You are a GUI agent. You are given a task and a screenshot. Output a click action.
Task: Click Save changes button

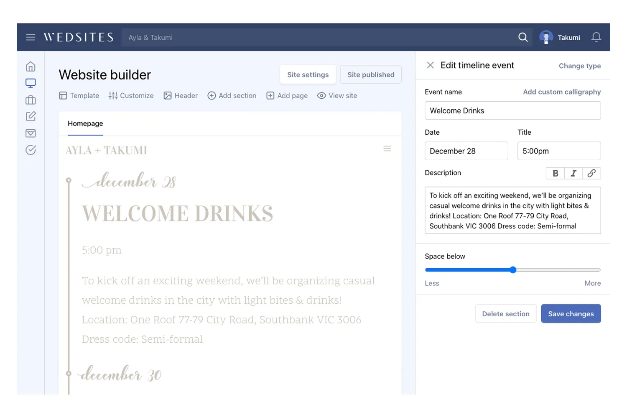(x=571, y=314)
